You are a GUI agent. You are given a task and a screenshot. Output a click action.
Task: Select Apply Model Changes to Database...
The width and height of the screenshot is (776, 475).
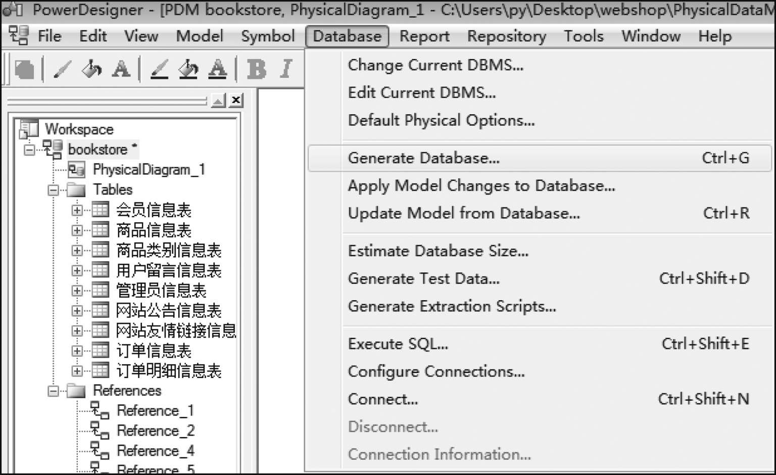tap(540, 186)
